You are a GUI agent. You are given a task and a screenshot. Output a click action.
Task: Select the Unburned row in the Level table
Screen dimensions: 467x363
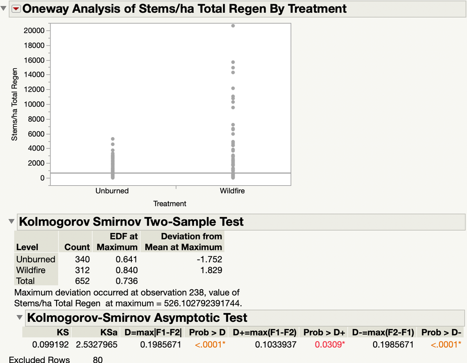(x=36, y=259)
